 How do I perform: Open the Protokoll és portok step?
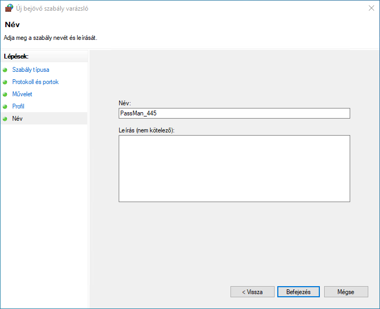click(x=35, y=82)
